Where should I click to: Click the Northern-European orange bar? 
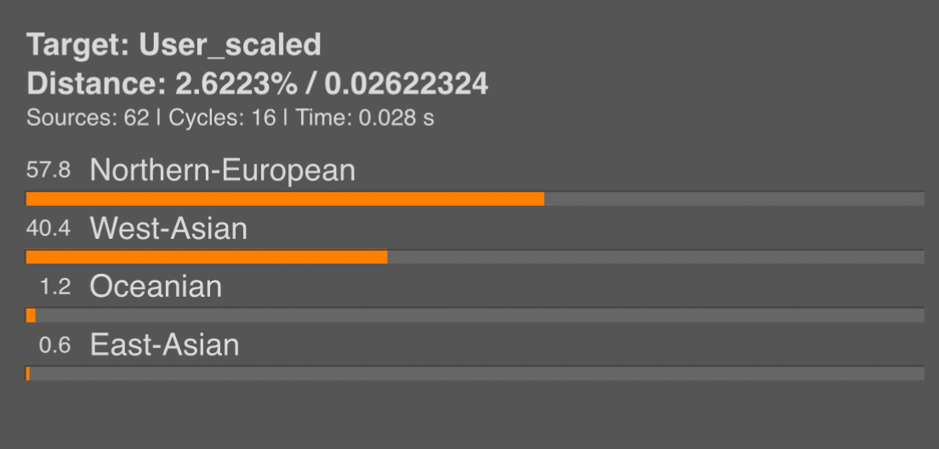tap(285, 199)
